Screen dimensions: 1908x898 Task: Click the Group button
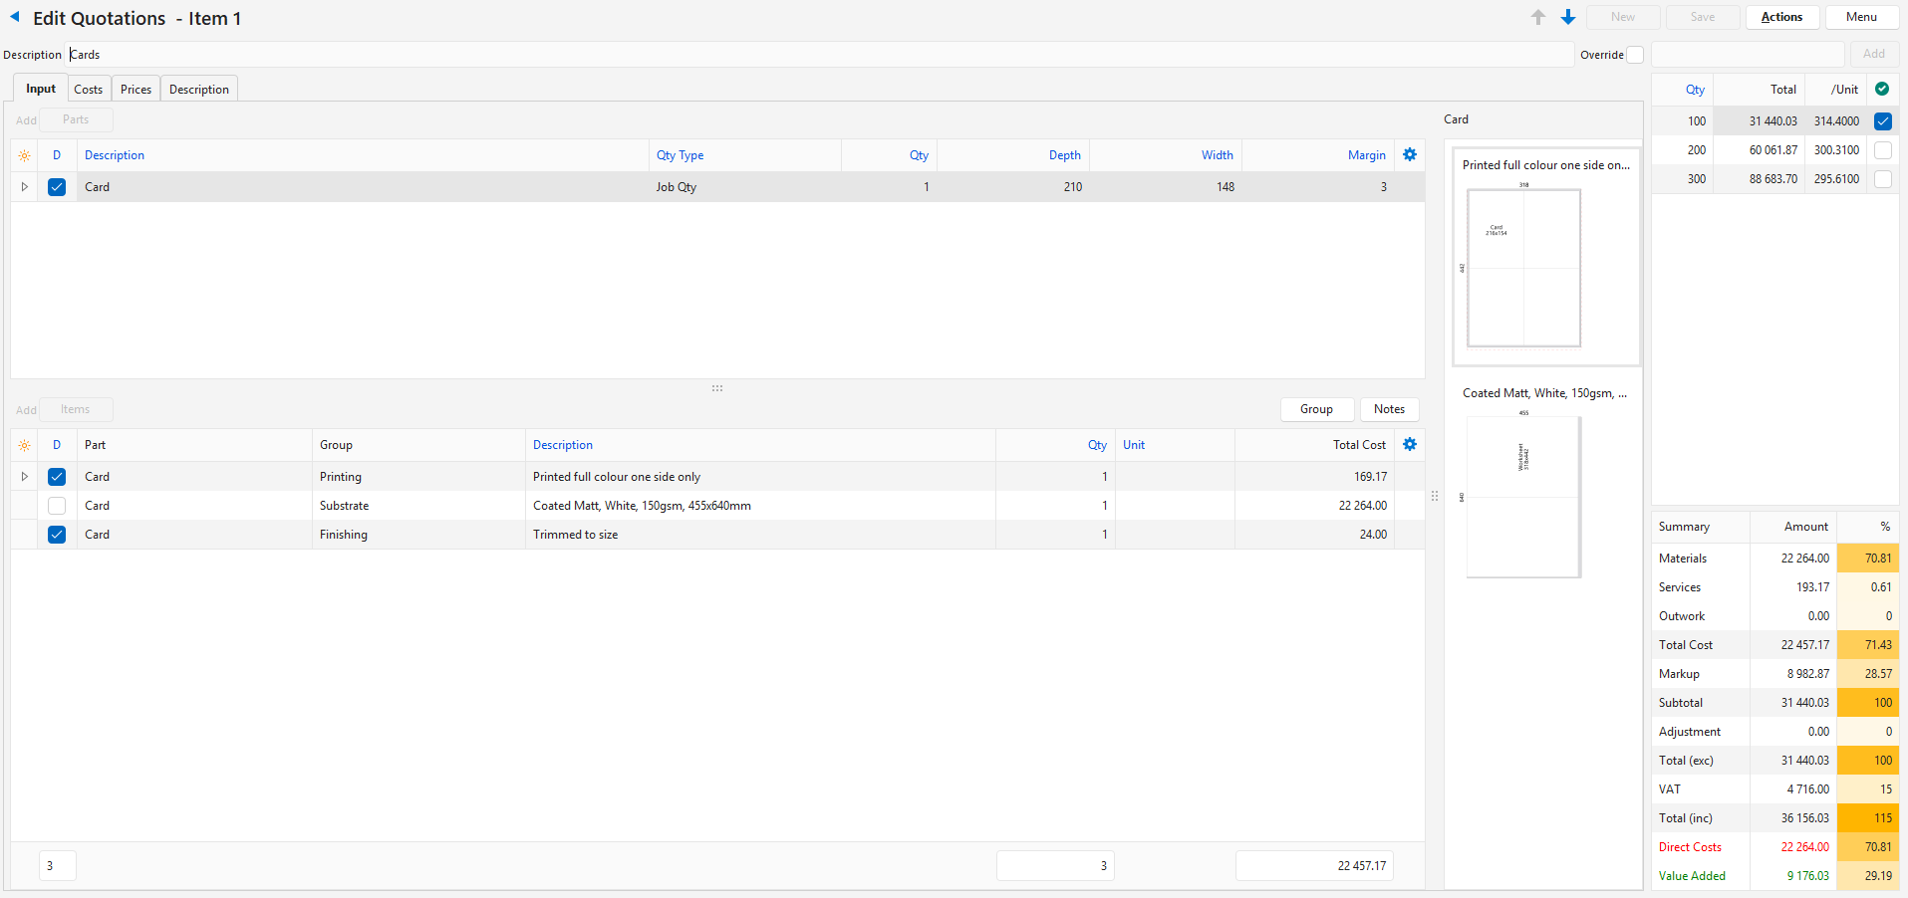pos(1316,409)
